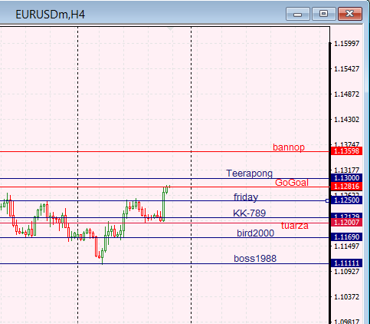Click the KK-789 text label
370x324 pixels.
[x=249, y=213]
